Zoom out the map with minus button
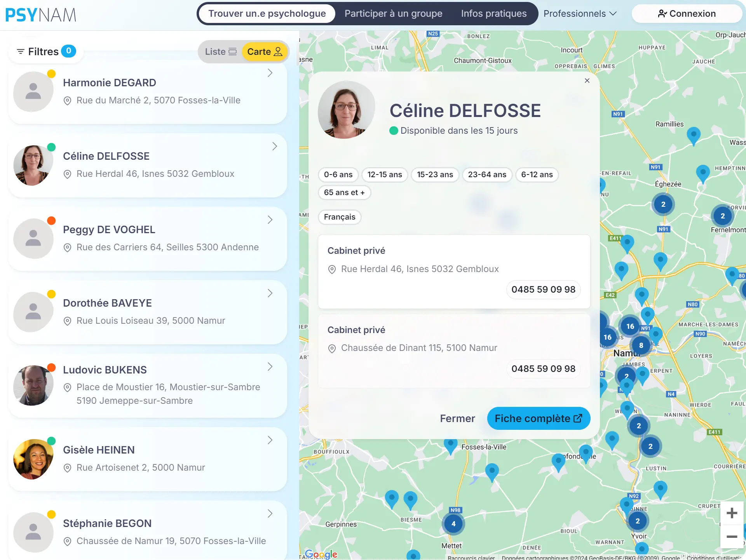 732,537
